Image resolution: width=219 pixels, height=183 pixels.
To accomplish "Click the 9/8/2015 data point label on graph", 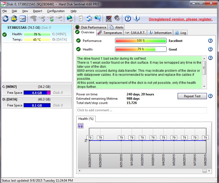I will point(205,138).
